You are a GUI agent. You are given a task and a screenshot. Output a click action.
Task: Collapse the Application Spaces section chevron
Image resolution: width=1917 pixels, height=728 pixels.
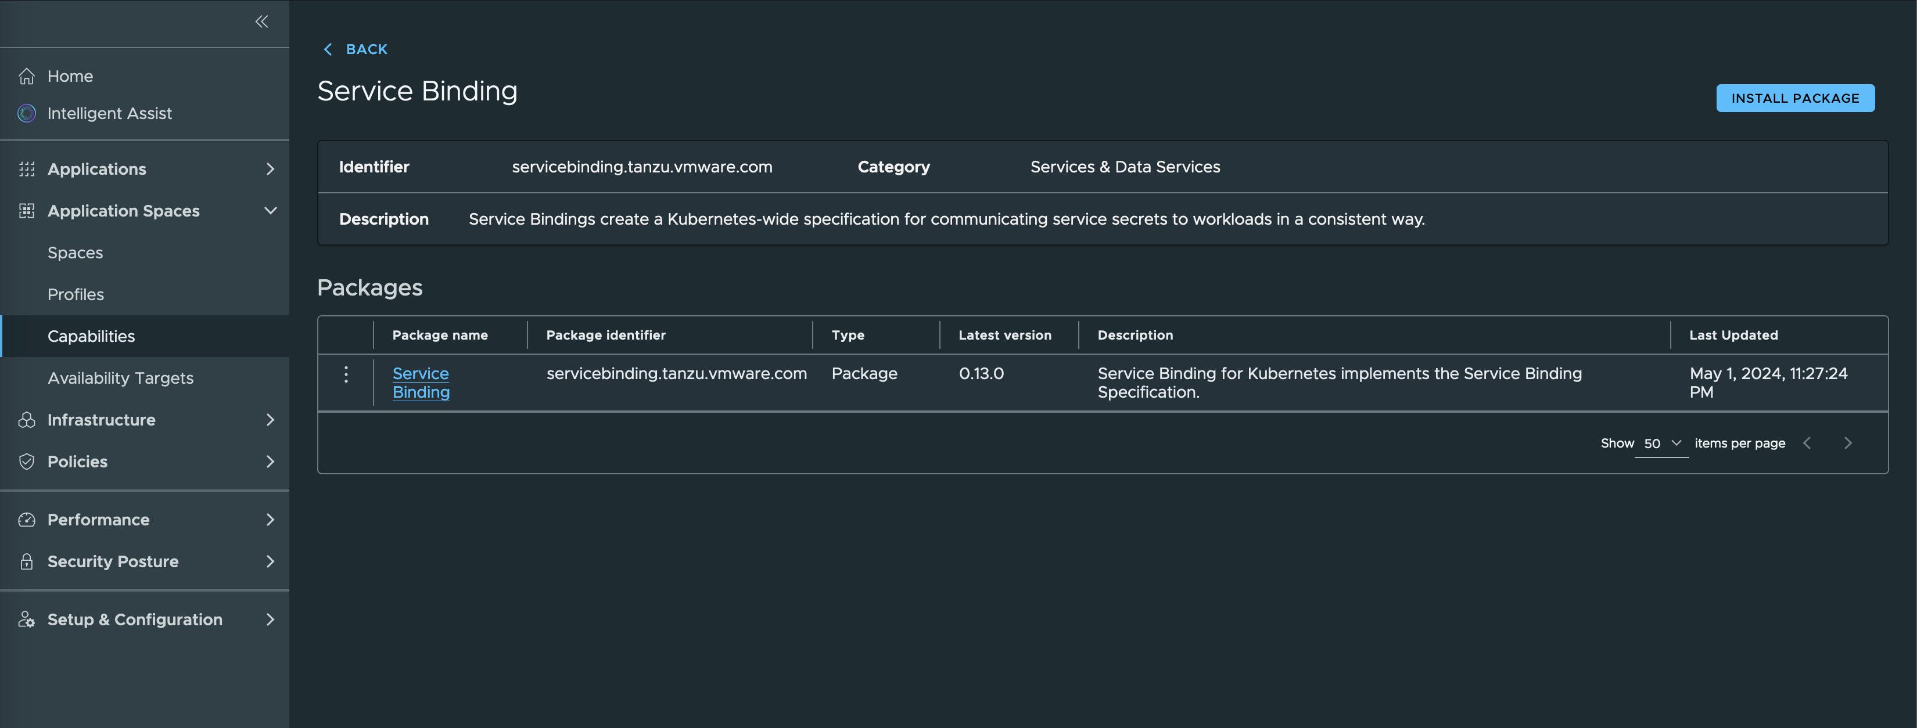(270, 210)
